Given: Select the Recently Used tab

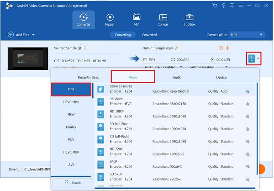Looking at the screenshot, I should pyautogui.click(x=89, y=77).
